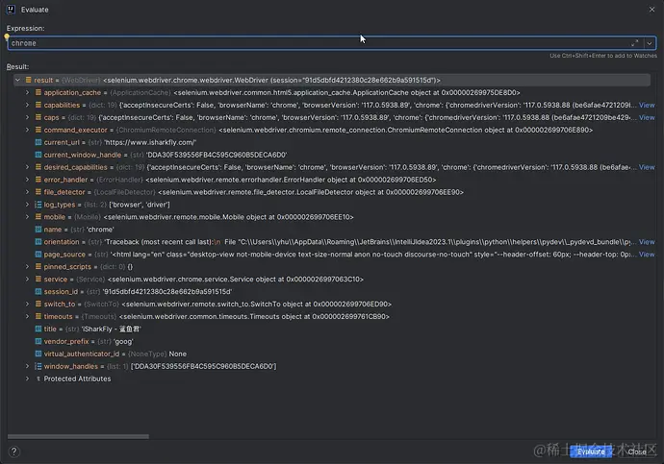664x464 pixels.
Task: Open View link for capabilities value
Action: click(x=647, y=105)
